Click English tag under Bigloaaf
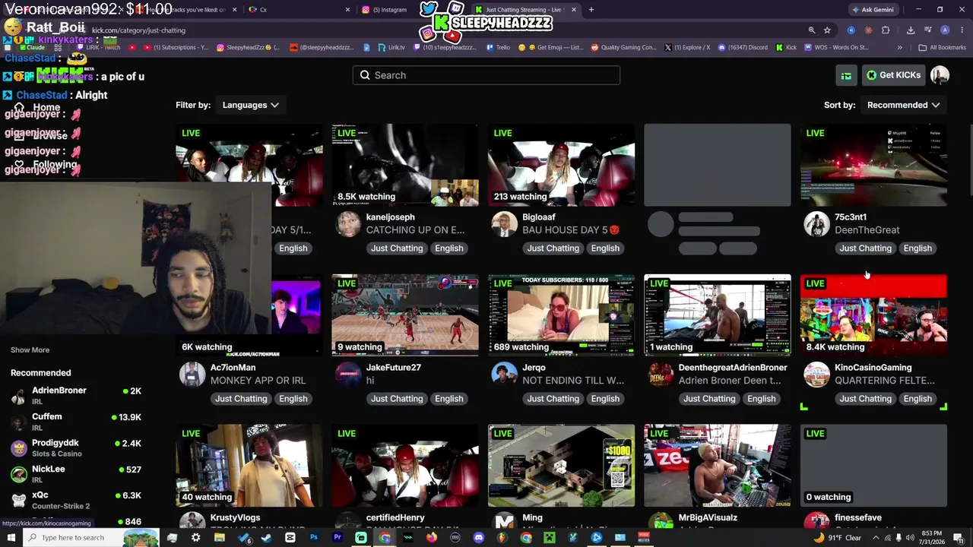Viewport: 973px width, 547px height. [605, 248]
